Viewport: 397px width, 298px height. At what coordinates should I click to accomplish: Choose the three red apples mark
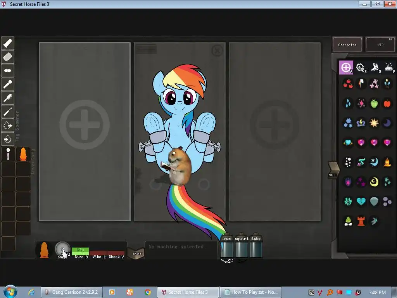pos(348,84)
